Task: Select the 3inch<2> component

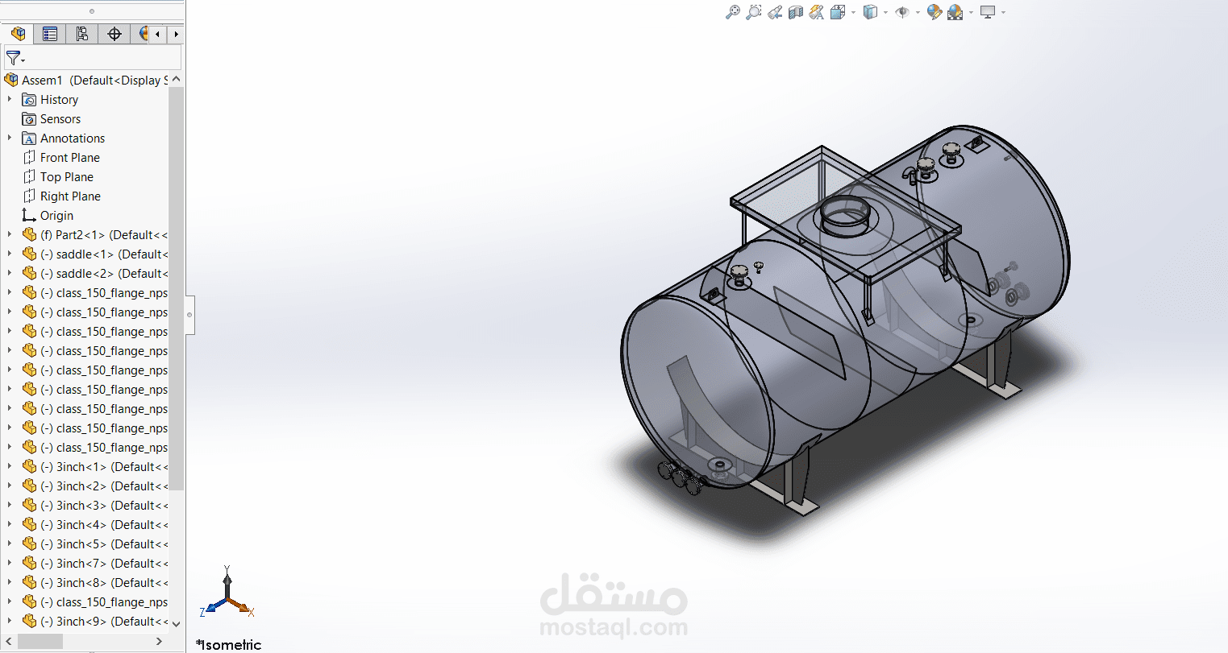Action: [95, 486]
